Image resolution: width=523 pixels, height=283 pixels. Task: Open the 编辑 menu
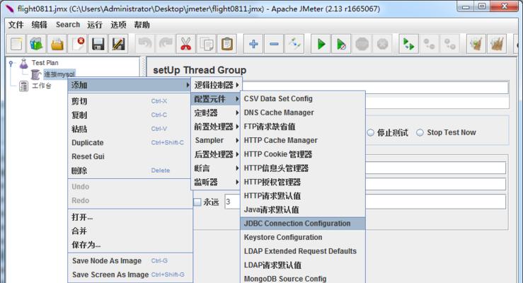point(40,25)
